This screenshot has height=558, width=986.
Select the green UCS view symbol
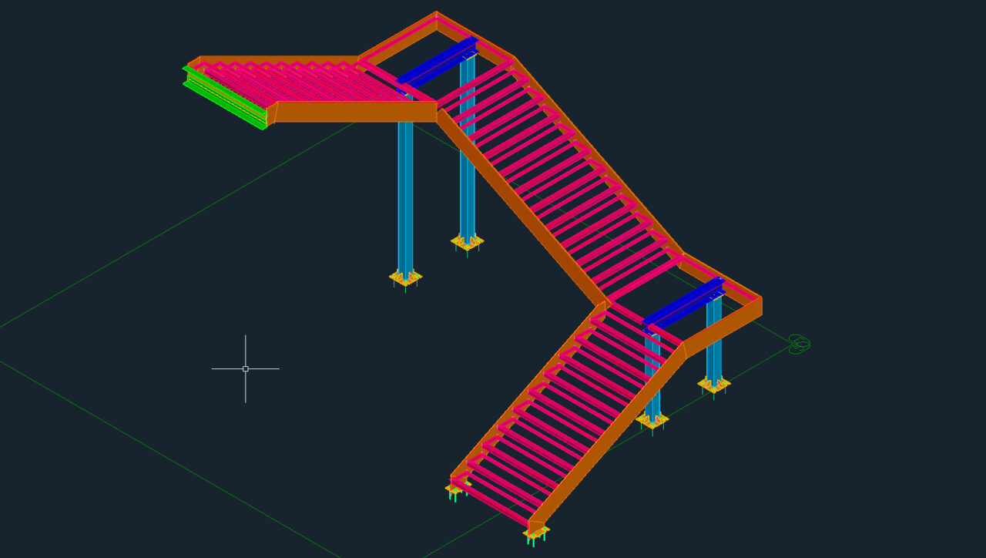[798, 345]
